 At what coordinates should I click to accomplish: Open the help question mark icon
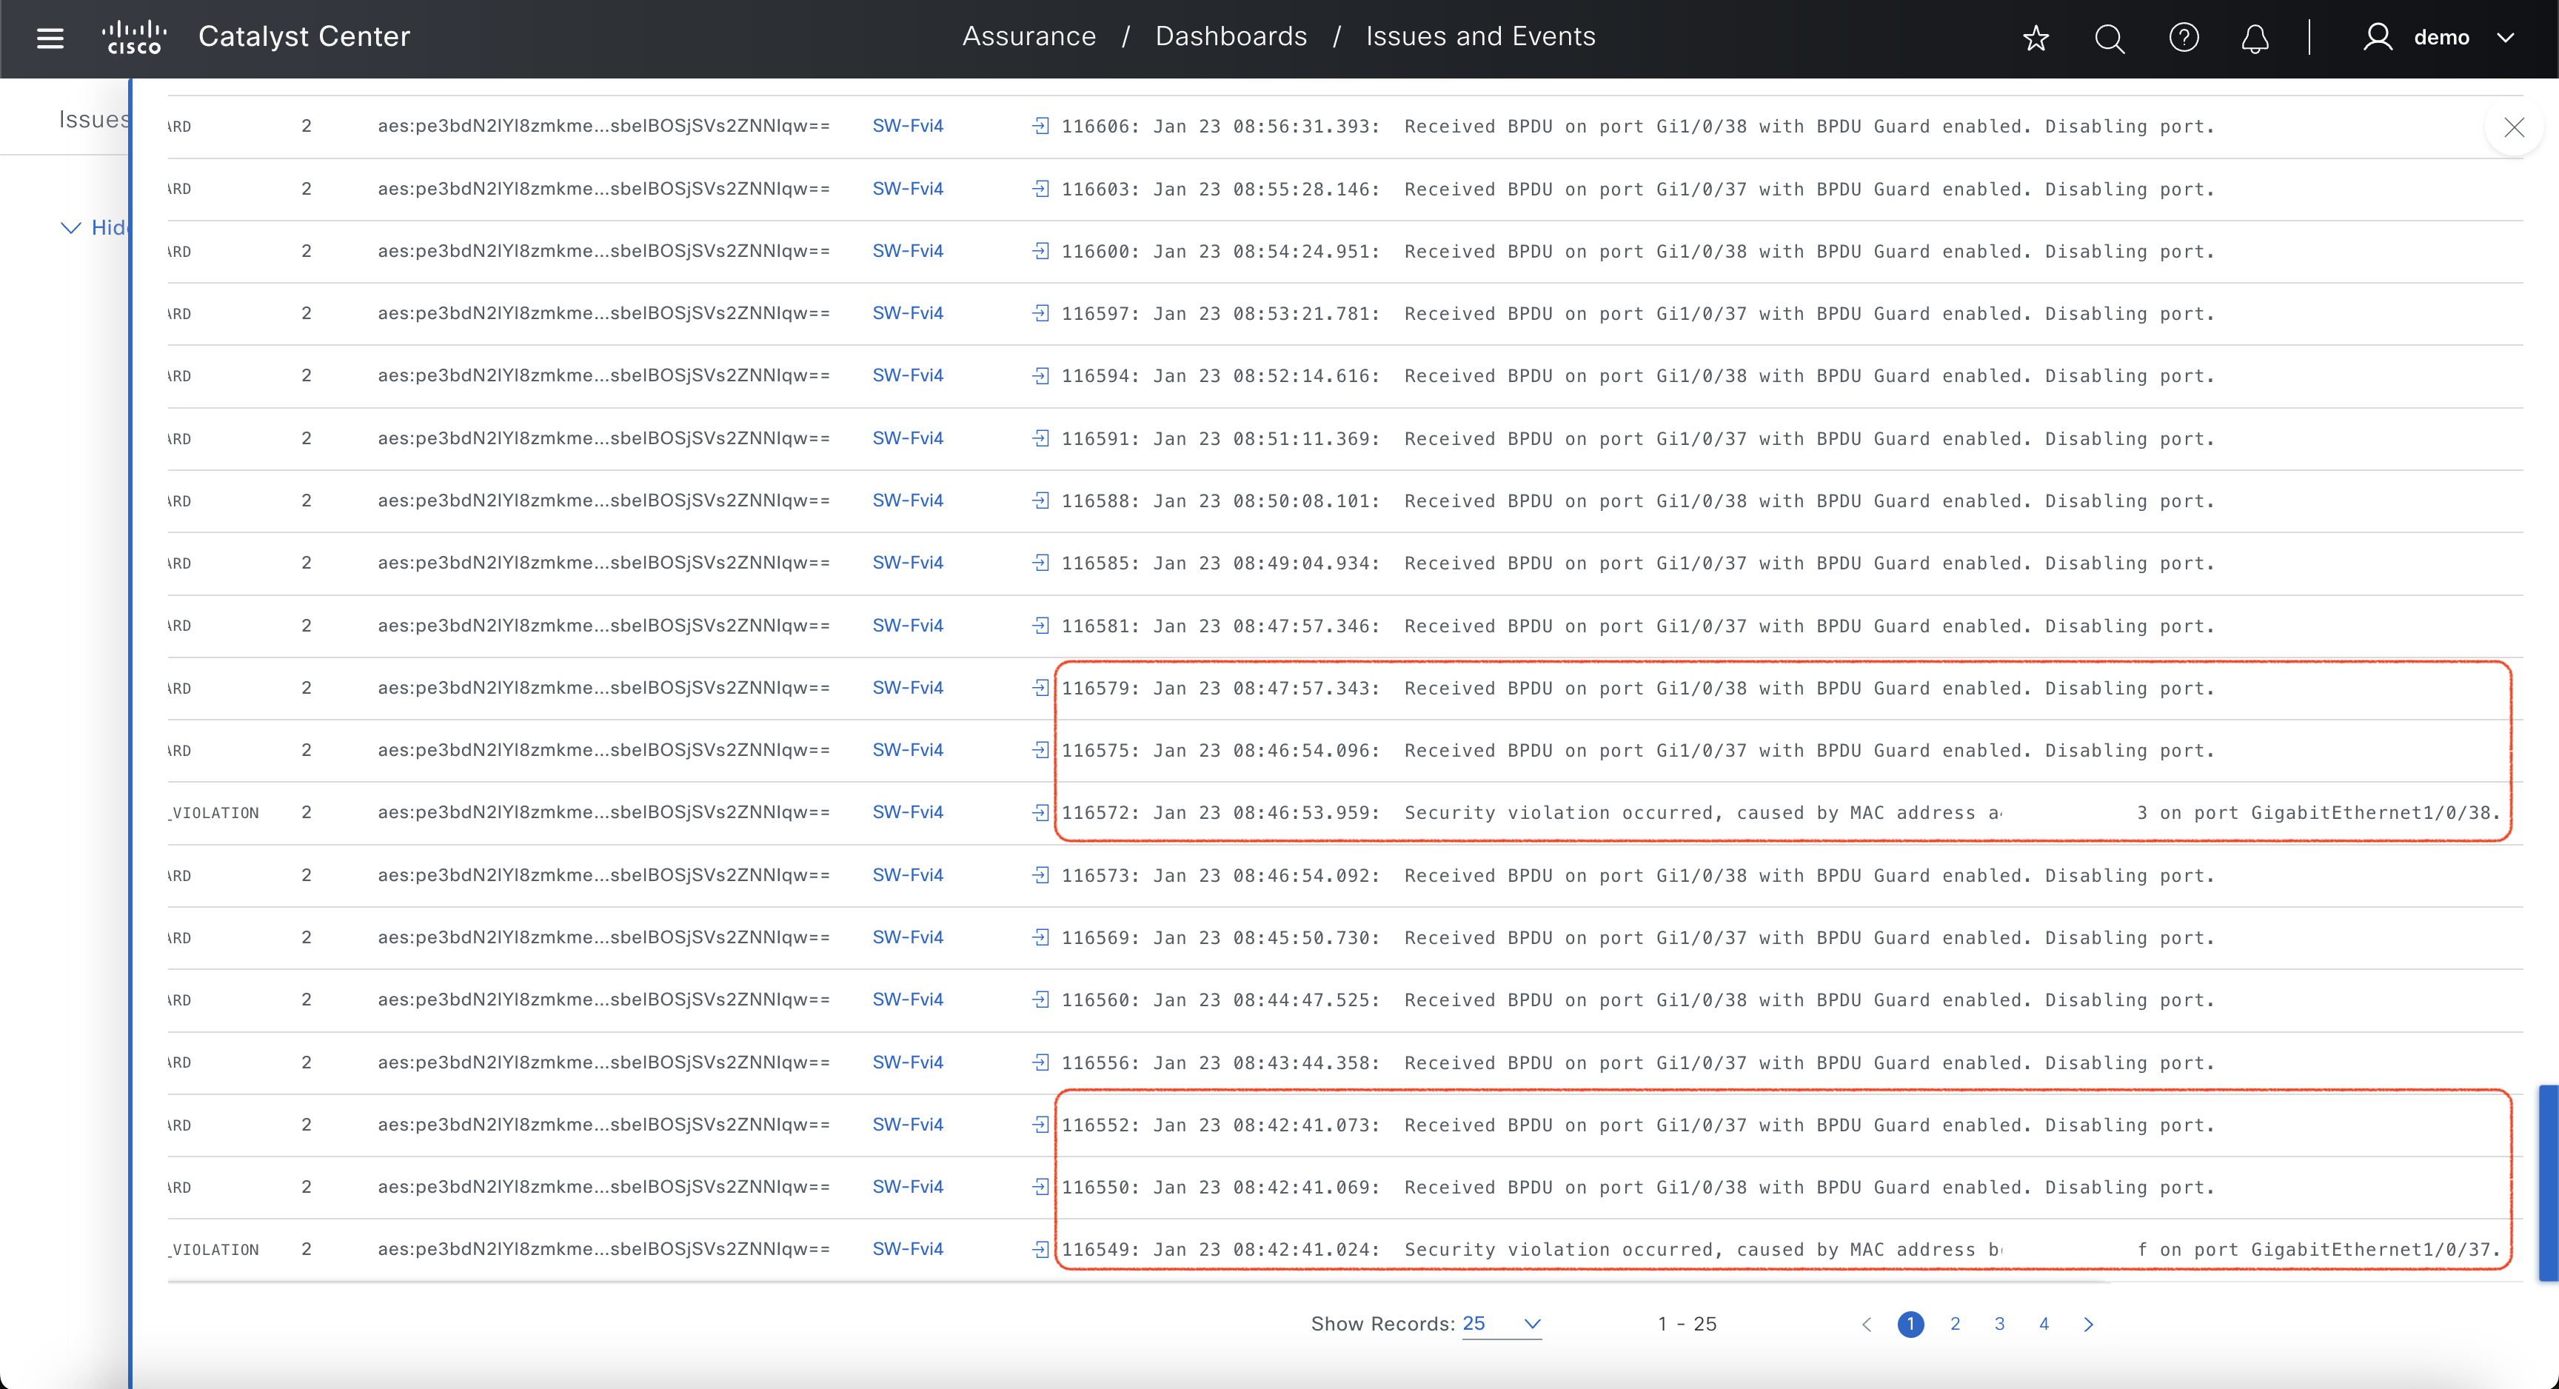coord(2184,38)
